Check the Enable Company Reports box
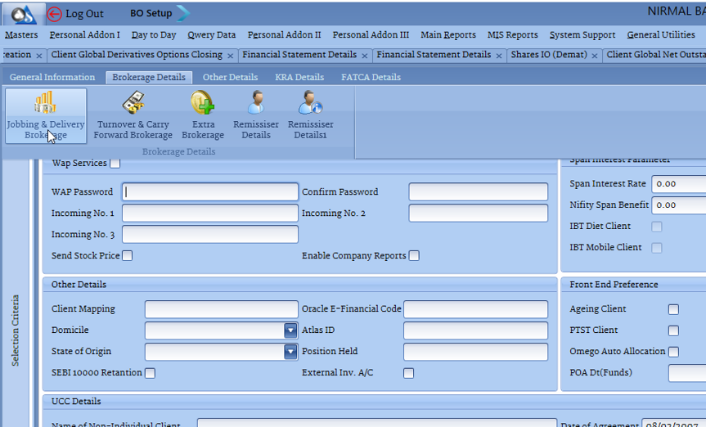The image size is (706, 427). (414, 256)
